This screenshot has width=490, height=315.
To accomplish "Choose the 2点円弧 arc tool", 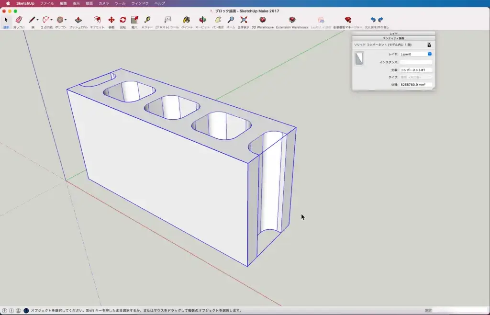I will pyautogui.click(x=46, y=20).
